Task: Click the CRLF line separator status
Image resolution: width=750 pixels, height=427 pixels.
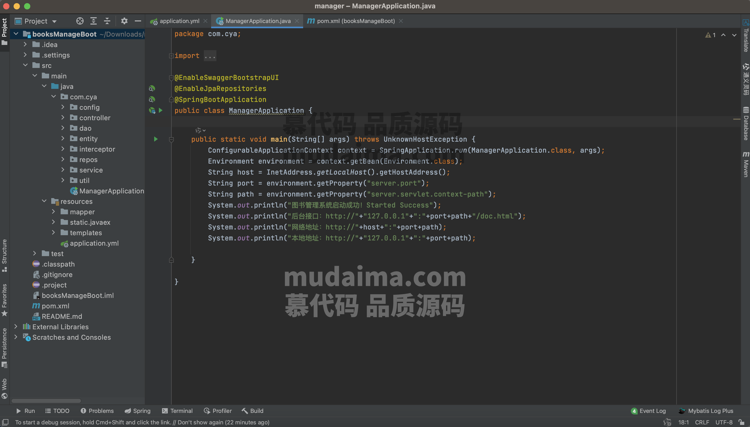Action: [702, 422]
